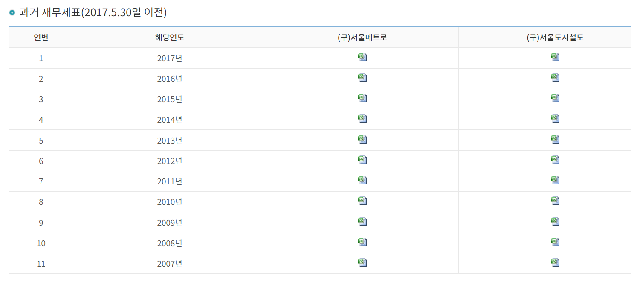Image resolution: width=631 pixels, height=282 pixels.
Task: Open the 2008년 (구)서울도시철도 spreadsheet icon
Action: (555, 242)
